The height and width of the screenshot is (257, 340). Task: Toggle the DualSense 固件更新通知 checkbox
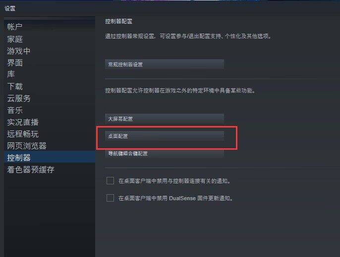[110, 198]
